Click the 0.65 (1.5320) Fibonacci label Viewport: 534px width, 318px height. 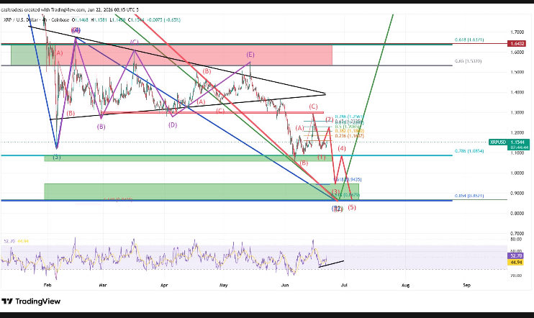pyautogui.click(x=468, y=61)
